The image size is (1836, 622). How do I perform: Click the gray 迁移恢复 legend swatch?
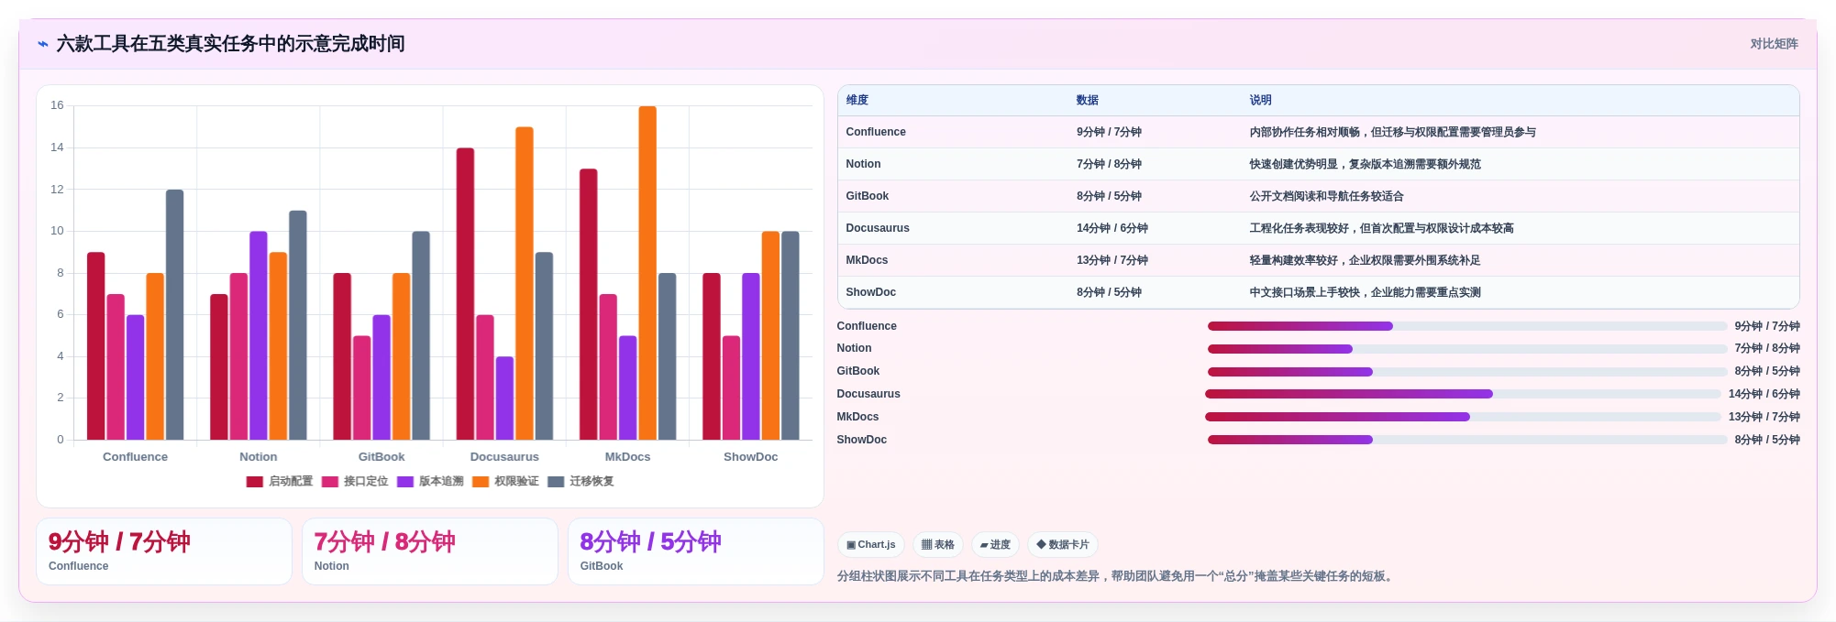click(x=556, y=482)
